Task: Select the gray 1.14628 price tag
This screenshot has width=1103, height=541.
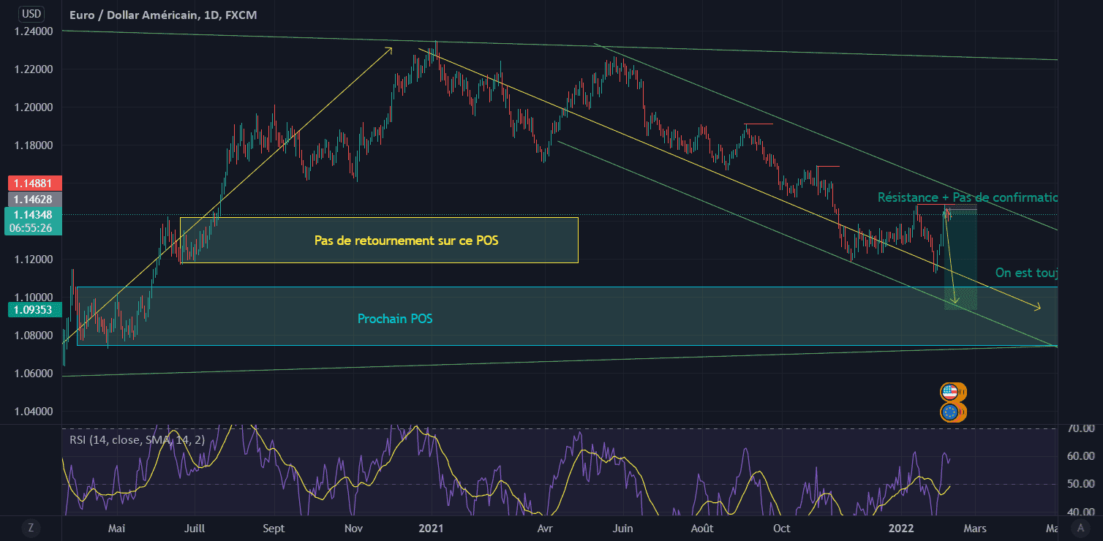Action: [33, 198]
